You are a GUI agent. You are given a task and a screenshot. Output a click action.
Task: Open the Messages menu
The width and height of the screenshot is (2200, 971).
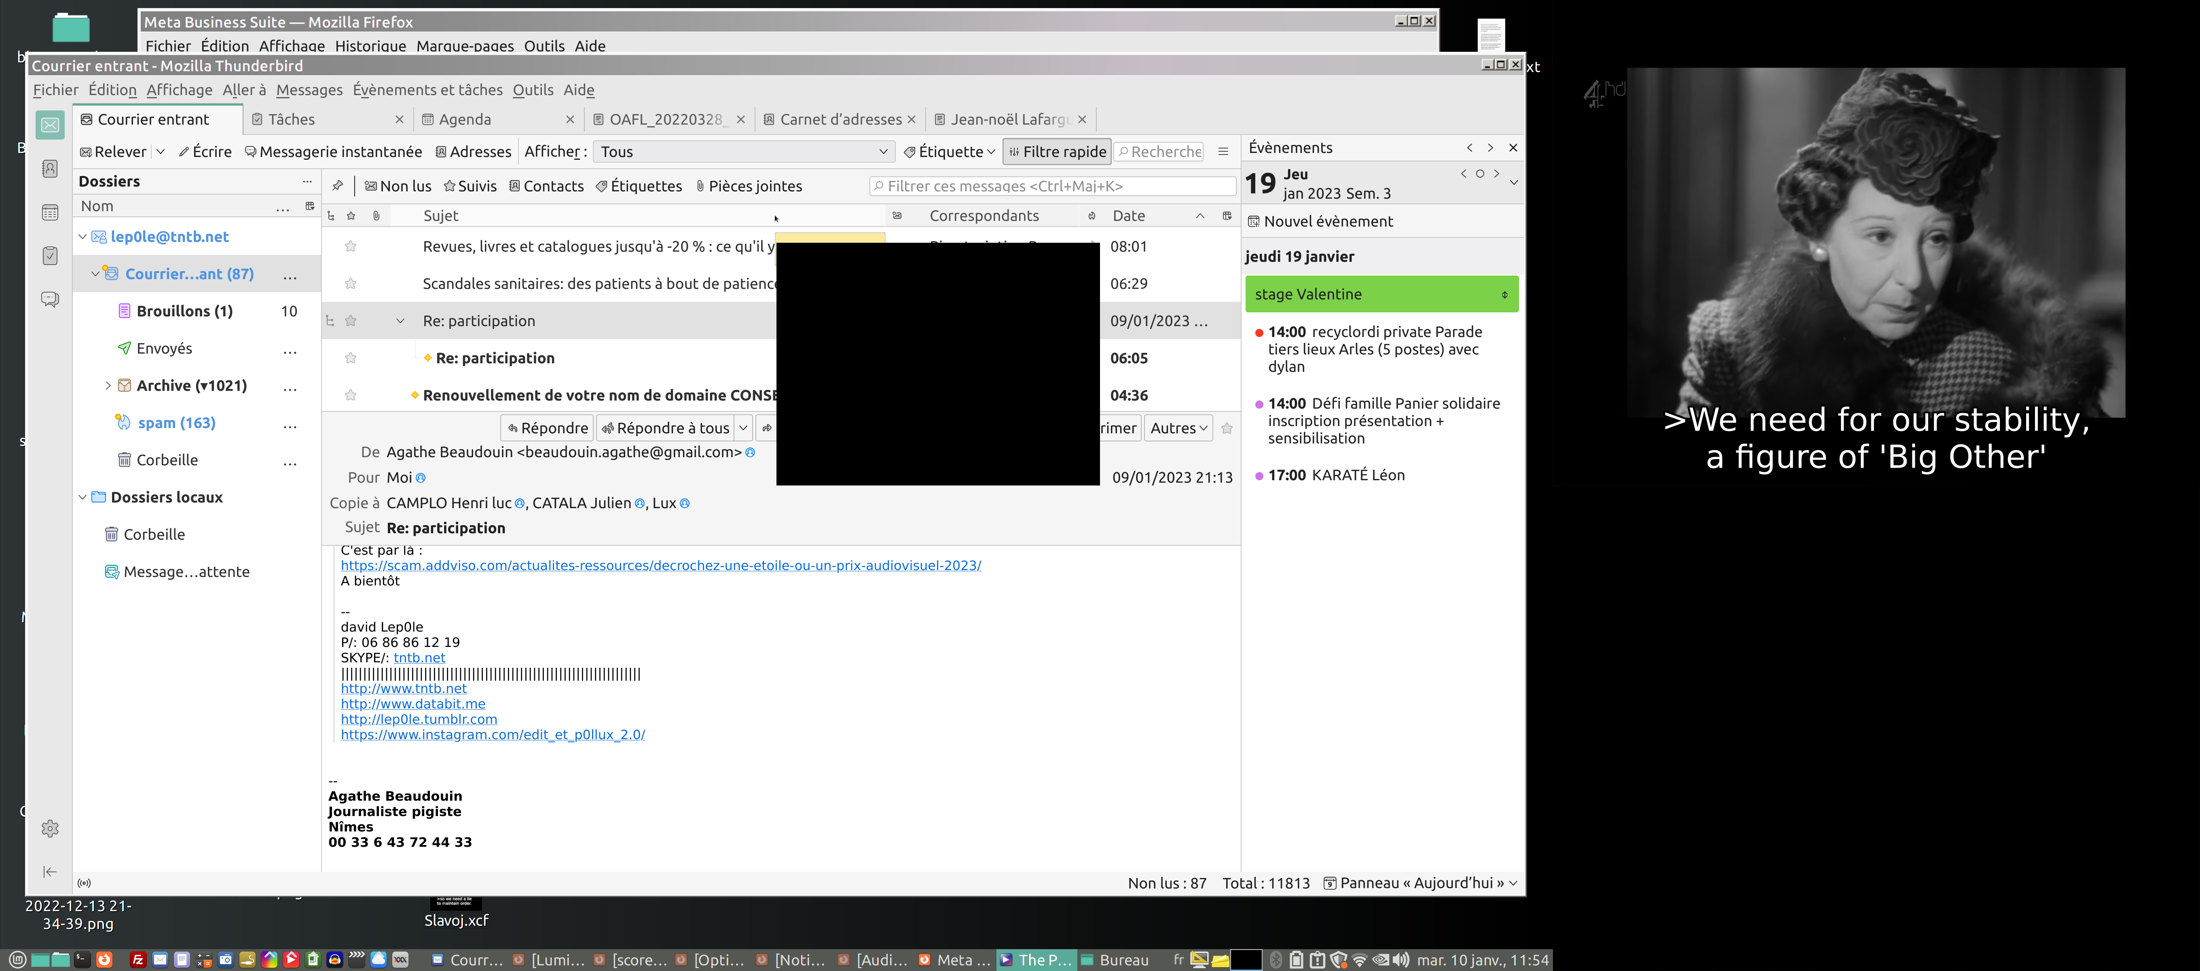point(309,90)
